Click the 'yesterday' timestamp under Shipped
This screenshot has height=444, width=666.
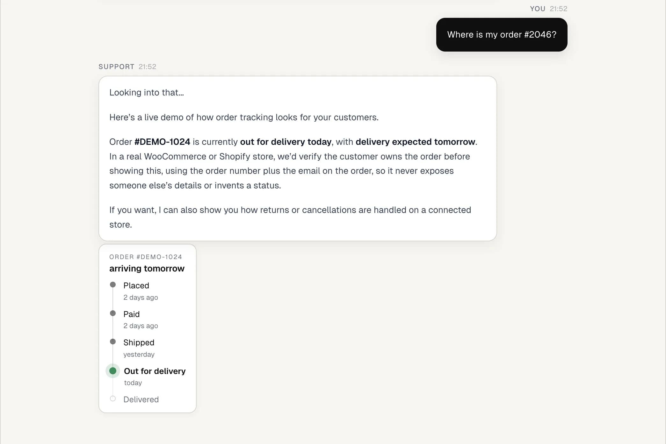pos(139,354)
